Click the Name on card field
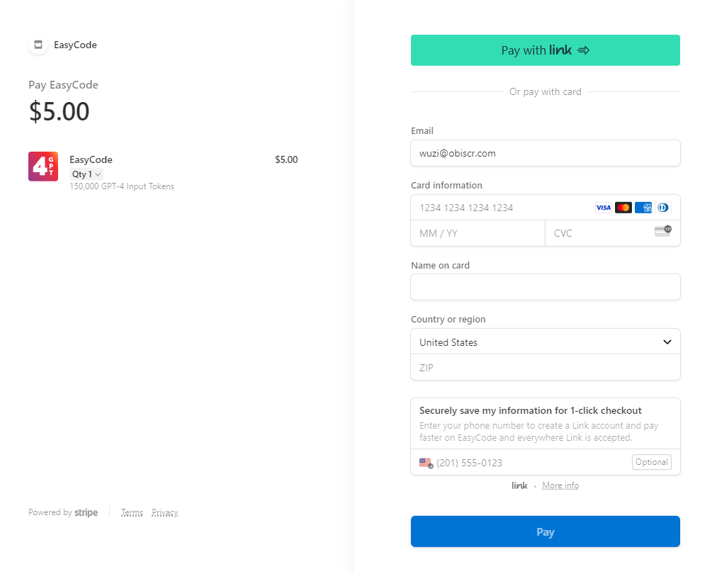Image resolution: width=717 pixels, height=574 pixels. tap(545, 287)
